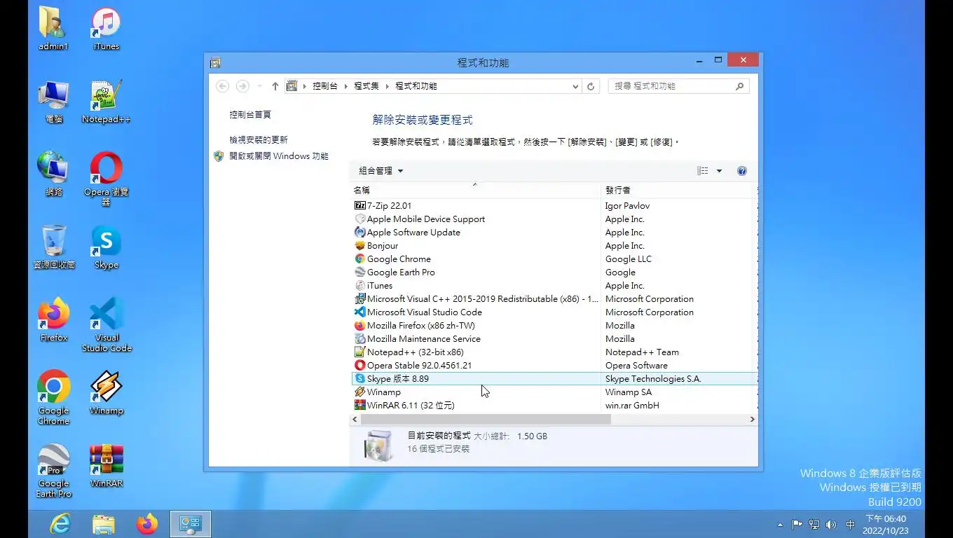This screenshot has width=953, height=538.
Task: Click the horizontal scrollbar thumb
Action: click(x=486, y=420)
